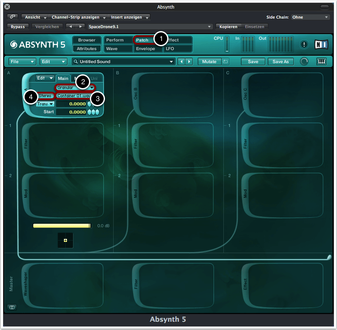
Task: Click the round knob next to Save As
Action: (305, 61)
